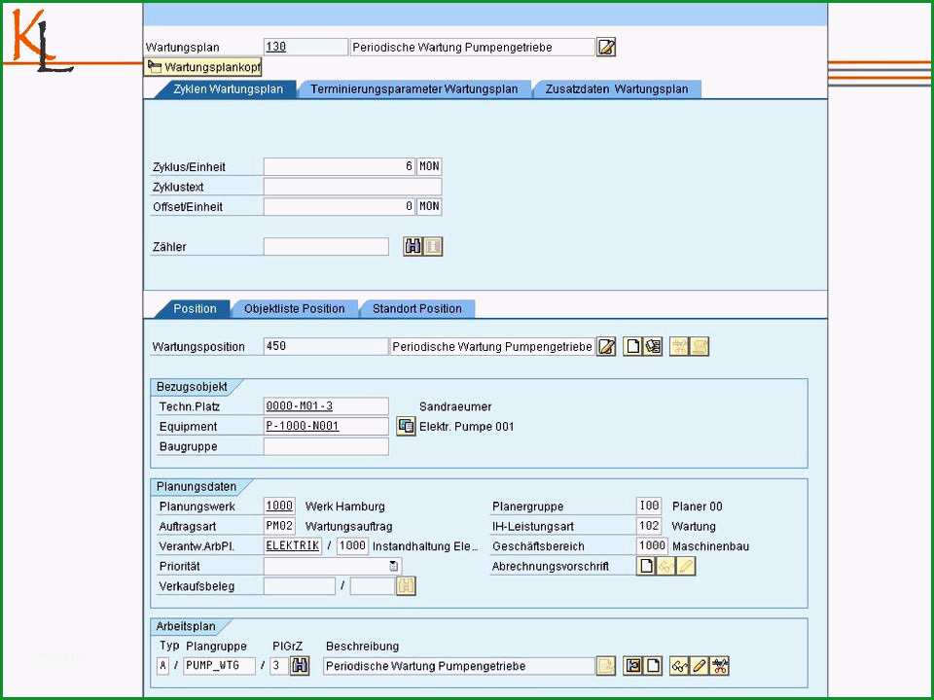The width and height of the screenshot is (934, 700).
Task: Click the Offset value field showing 0
Action: [x=339, y=206]
